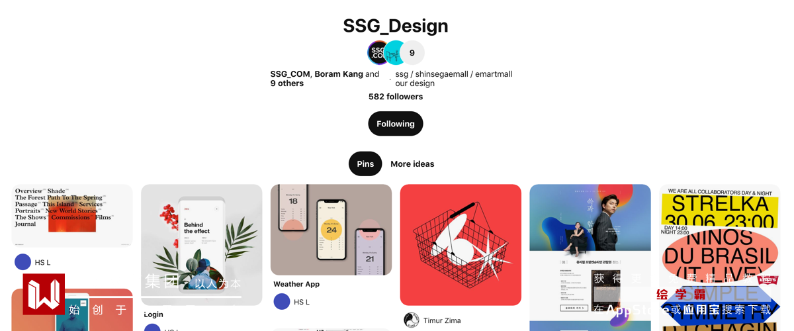Click the red W logo overlay

[x=44, y=294]
